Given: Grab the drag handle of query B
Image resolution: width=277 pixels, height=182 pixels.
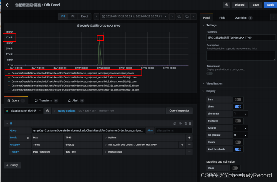Looking at the screenshot, I should click(190, 123).
